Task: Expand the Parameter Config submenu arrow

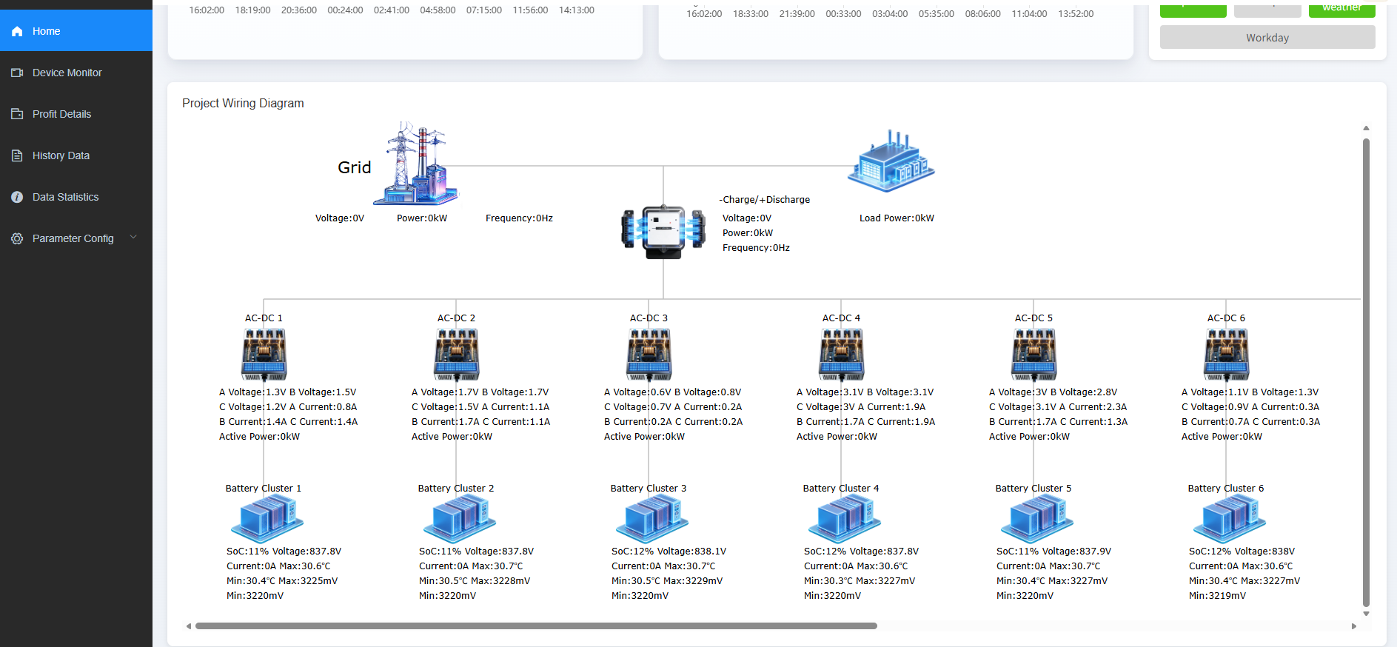Action: click(133, 238)
